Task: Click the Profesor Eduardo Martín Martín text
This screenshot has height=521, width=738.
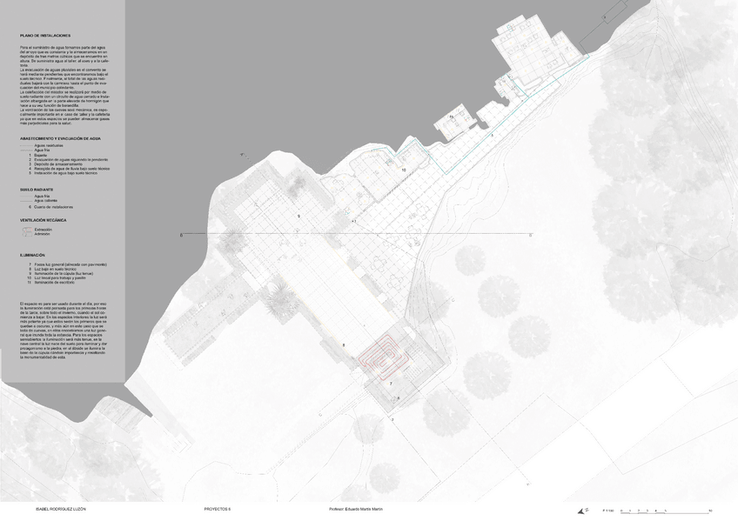Action: click(x=357, y=508)
